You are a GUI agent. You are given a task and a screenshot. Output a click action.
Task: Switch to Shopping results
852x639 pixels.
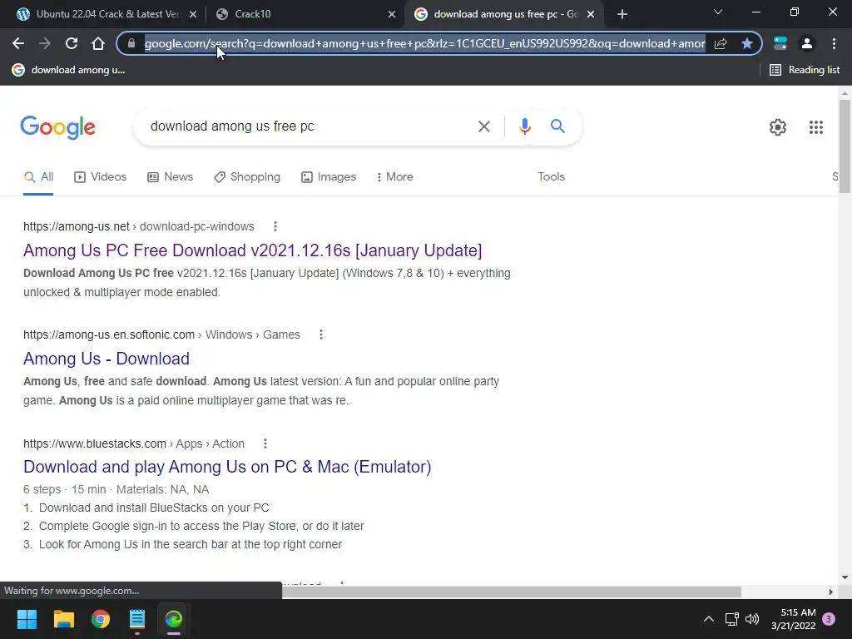pyautogui.click(x=247, y=177)
